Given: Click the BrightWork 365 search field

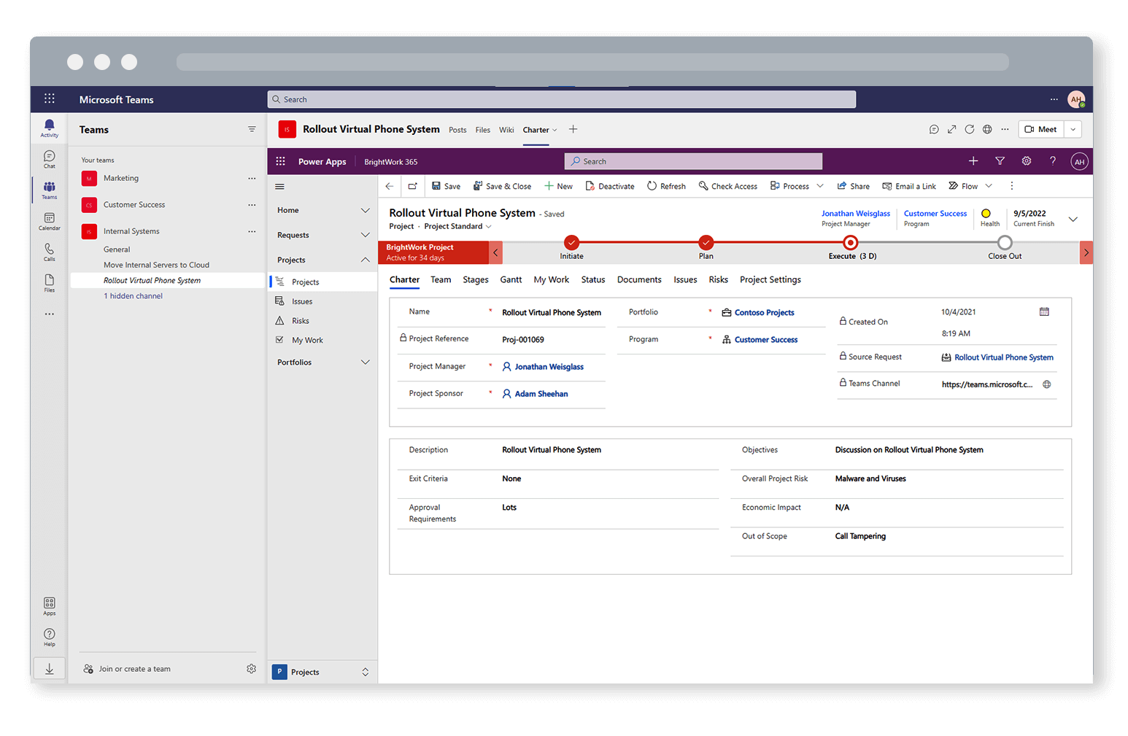Looking at the screenshot, I should (x=693, y=161).
